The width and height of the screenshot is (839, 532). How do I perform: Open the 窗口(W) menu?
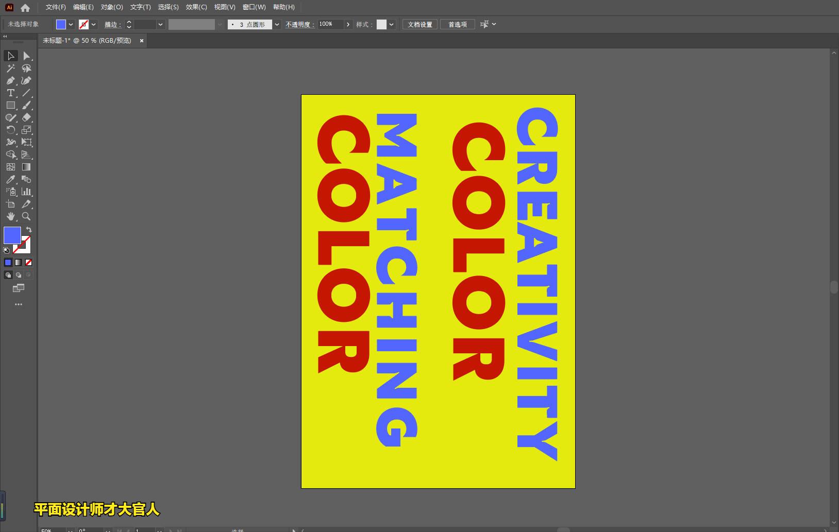pyautogui.click(x=254, y=7)
